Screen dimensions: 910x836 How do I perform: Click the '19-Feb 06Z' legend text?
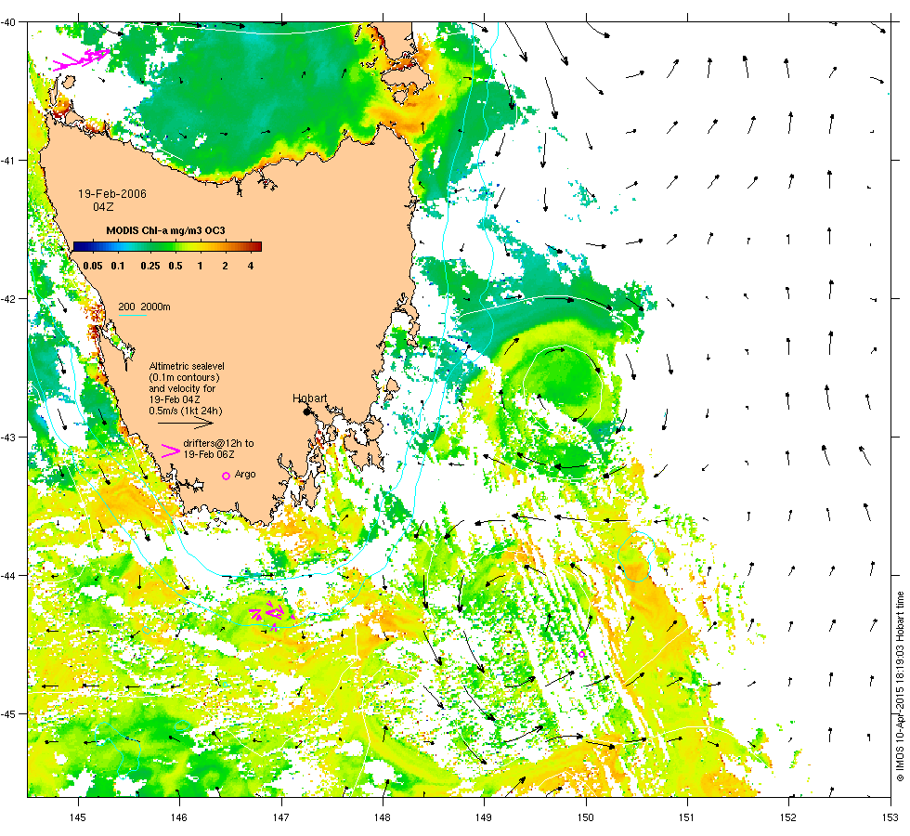[210, 454]
